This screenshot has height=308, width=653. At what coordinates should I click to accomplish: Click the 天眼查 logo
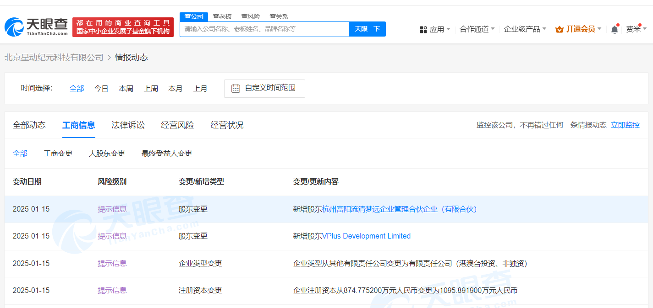click(x=36, y=27)
